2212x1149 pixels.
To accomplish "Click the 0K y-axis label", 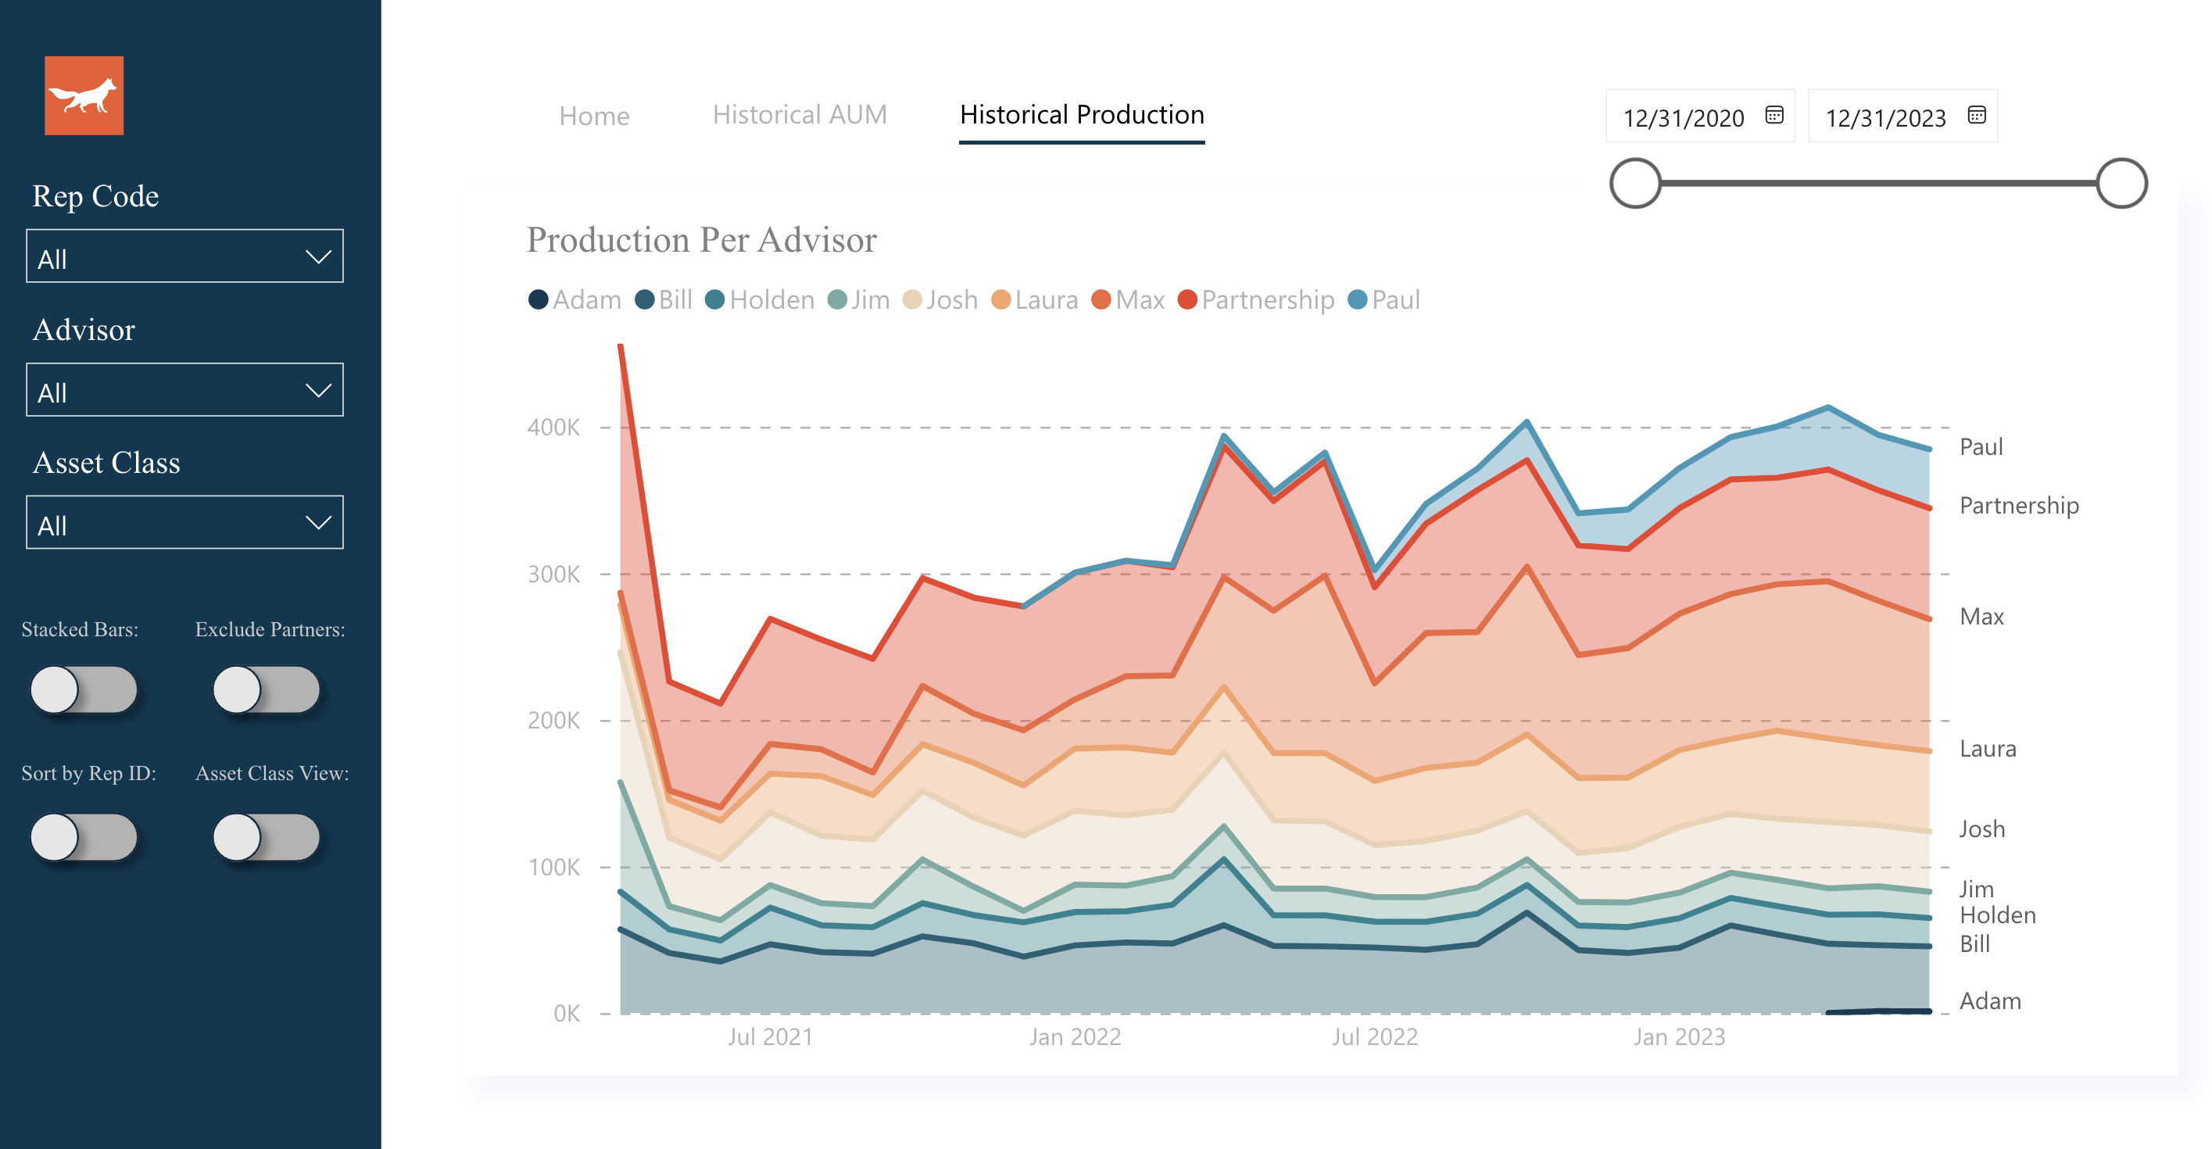I will 566,1013.
